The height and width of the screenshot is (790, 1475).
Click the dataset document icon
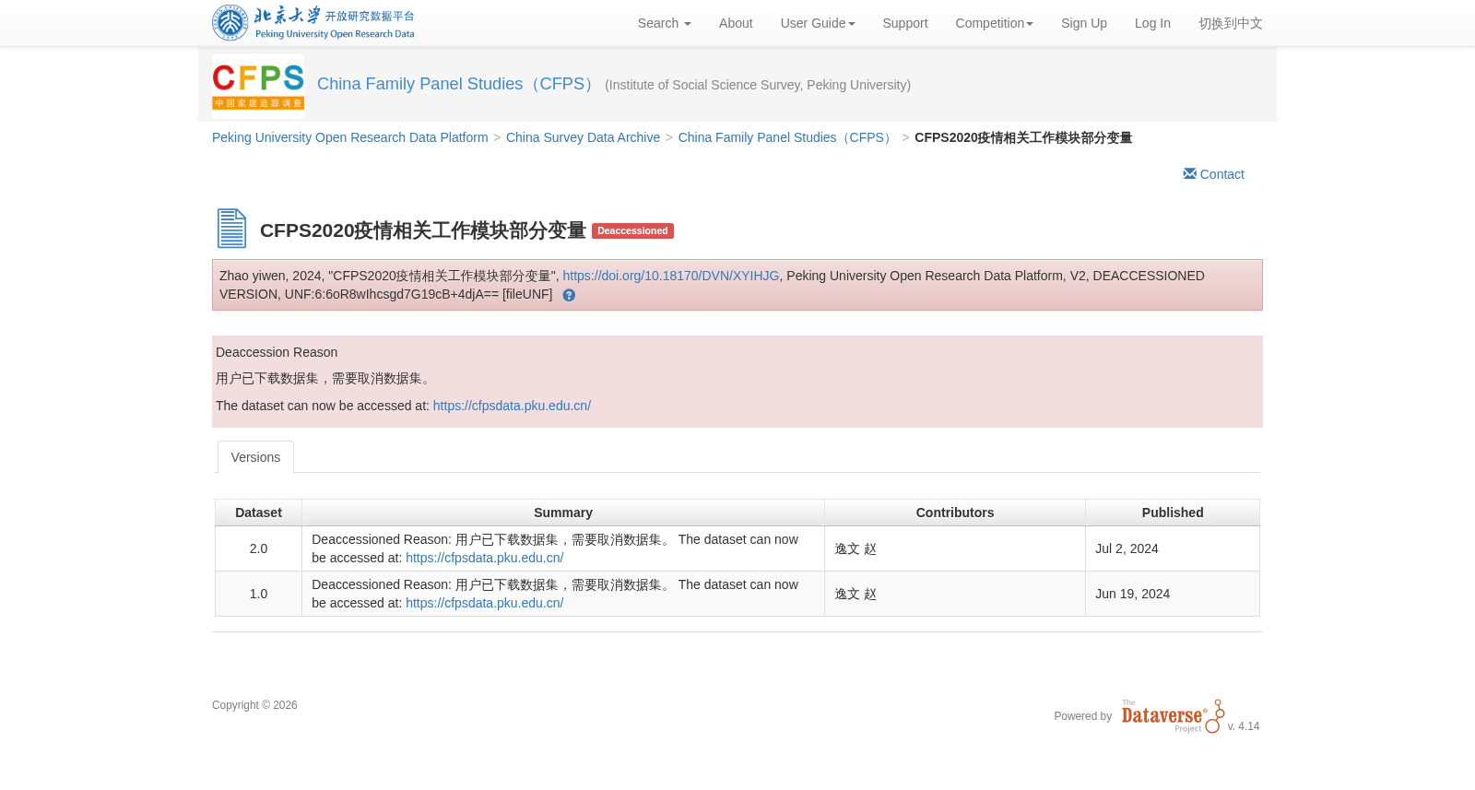click(x=231, y=229)
